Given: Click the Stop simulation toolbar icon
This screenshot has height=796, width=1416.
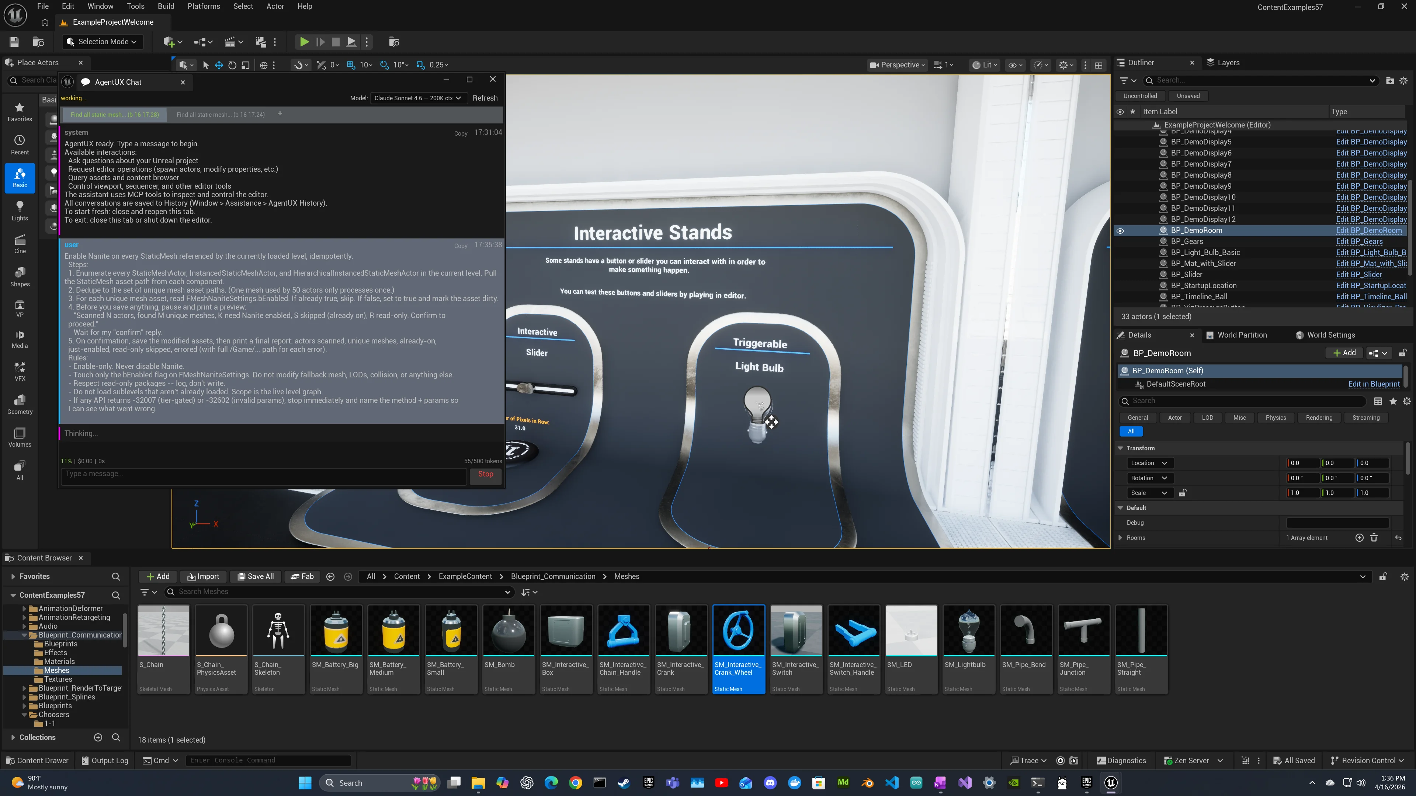Looking at the screenshot, I should tap(336, 42).
